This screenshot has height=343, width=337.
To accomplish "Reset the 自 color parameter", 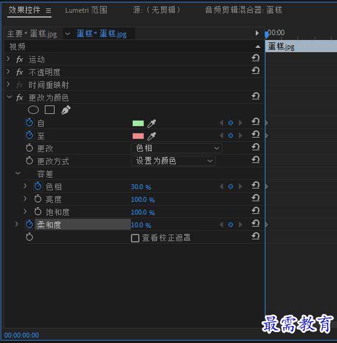I will [255, 122].
